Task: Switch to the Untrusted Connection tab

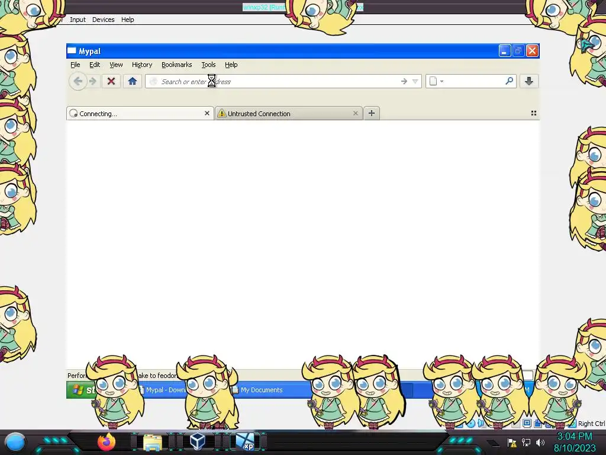Action: pyautogui.click(x=289, y=113)
